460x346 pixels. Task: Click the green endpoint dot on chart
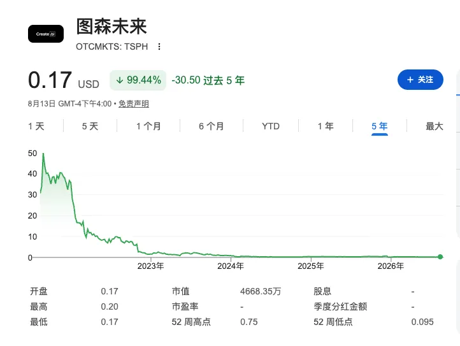tap(440, 257)
